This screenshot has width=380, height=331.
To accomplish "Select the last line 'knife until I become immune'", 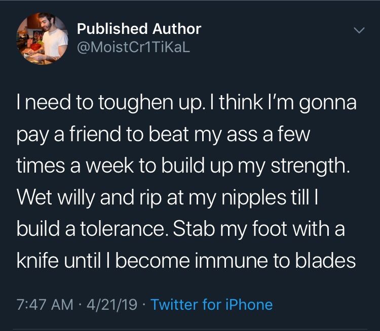I will tap(186, 261).
